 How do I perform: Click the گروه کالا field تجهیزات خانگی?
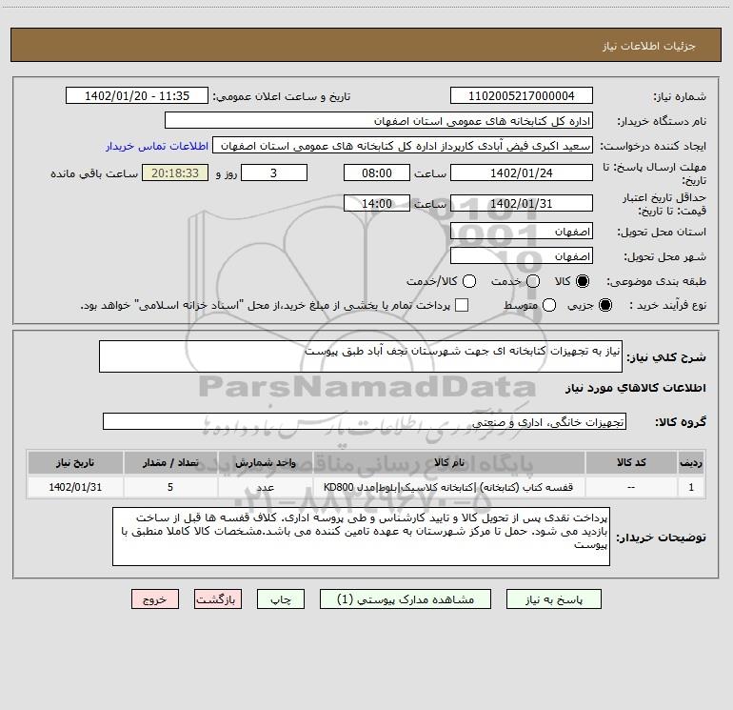pyautogui.click(x=365, y=421)
